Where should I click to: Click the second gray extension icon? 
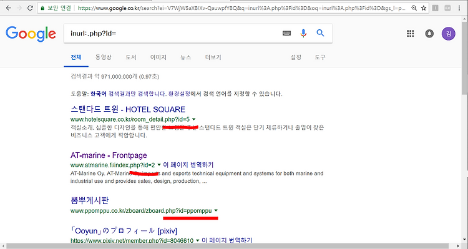pyautogui.click(x=447, y=8)
